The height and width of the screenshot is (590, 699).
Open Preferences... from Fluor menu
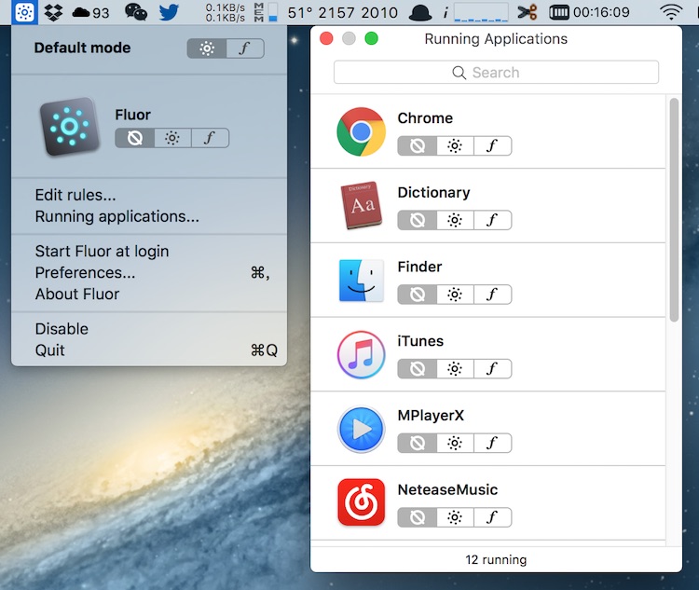(x=149, y=272)
